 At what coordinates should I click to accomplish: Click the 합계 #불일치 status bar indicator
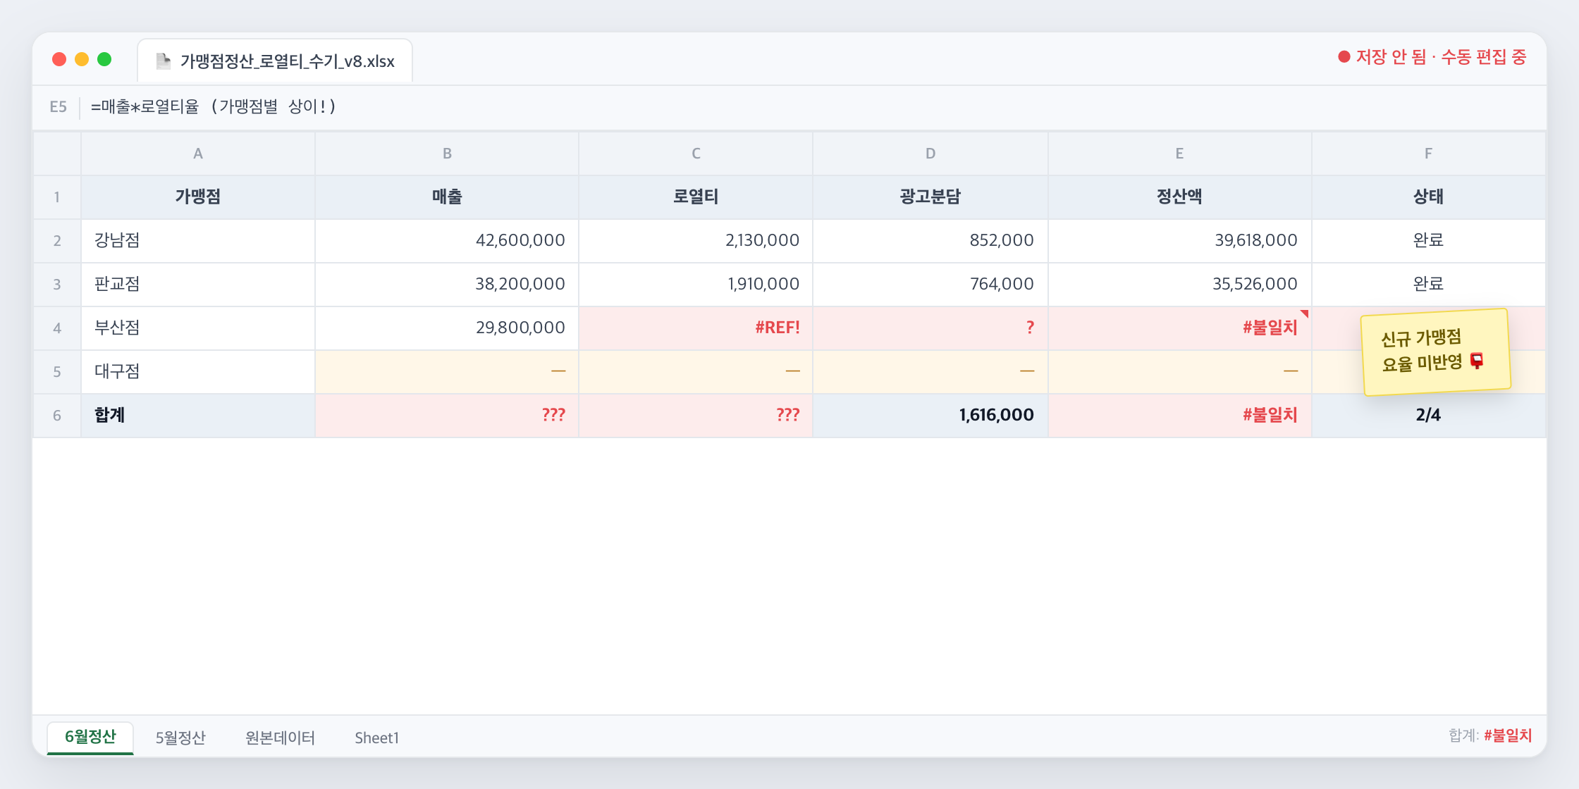(x=1490, y=735)
